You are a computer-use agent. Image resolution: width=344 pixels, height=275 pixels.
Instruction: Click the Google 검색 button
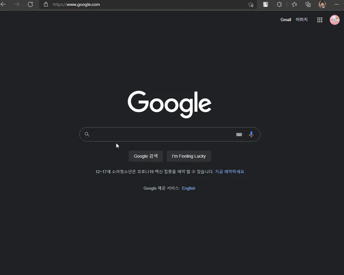point(146,156)
